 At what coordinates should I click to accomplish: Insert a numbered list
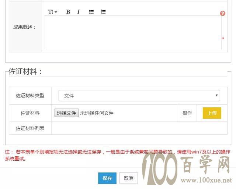click(103, 12)
